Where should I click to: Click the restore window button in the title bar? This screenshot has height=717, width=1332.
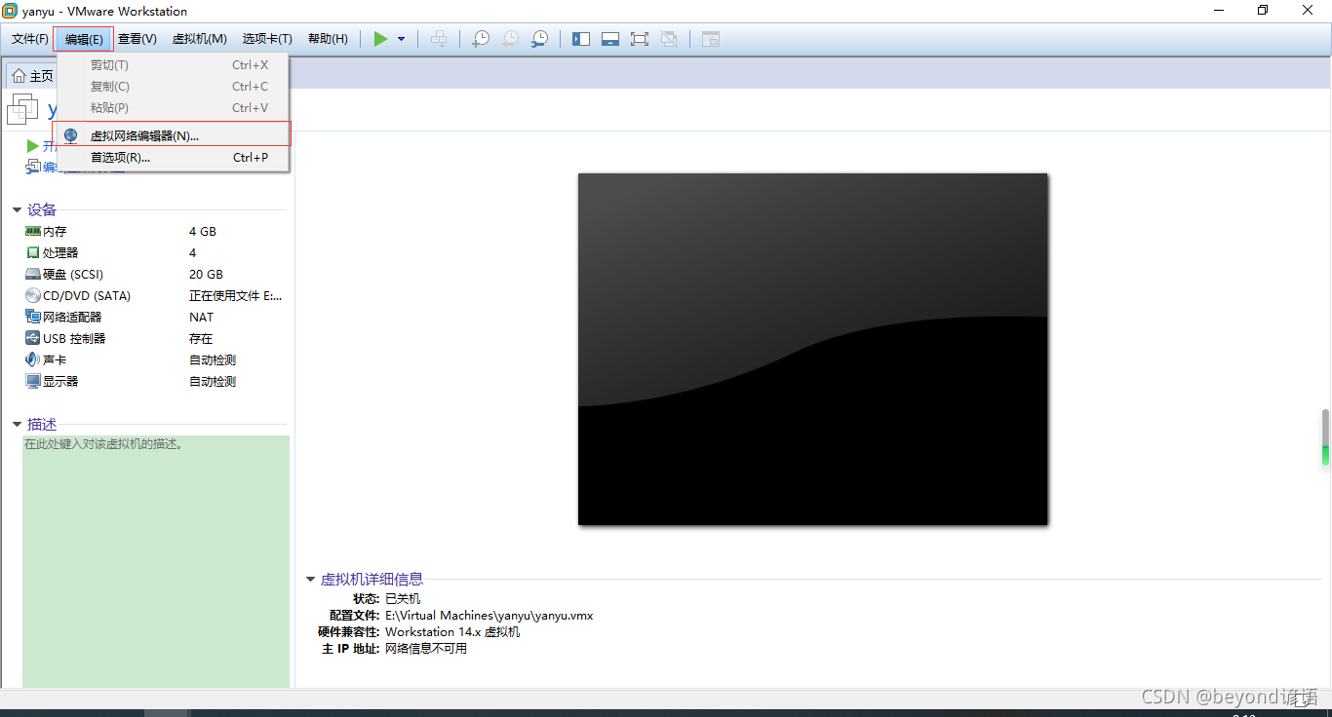(1263, 11)
